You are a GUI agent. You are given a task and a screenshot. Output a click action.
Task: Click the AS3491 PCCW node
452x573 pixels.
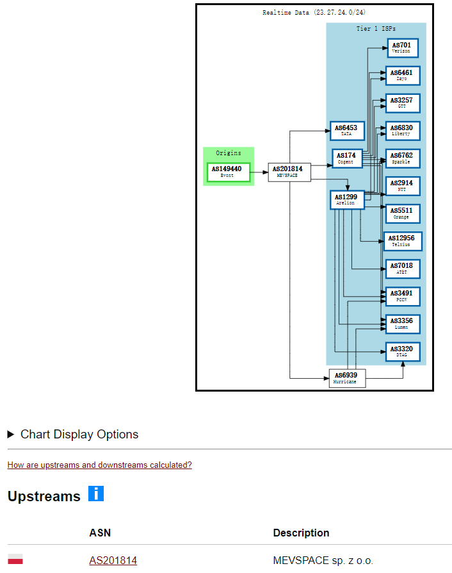click(403, 296)
